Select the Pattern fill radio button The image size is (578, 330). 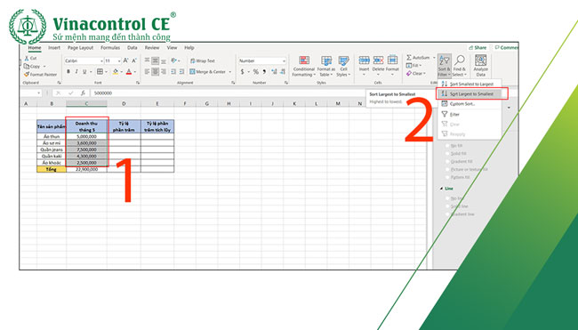click(447, 177)
